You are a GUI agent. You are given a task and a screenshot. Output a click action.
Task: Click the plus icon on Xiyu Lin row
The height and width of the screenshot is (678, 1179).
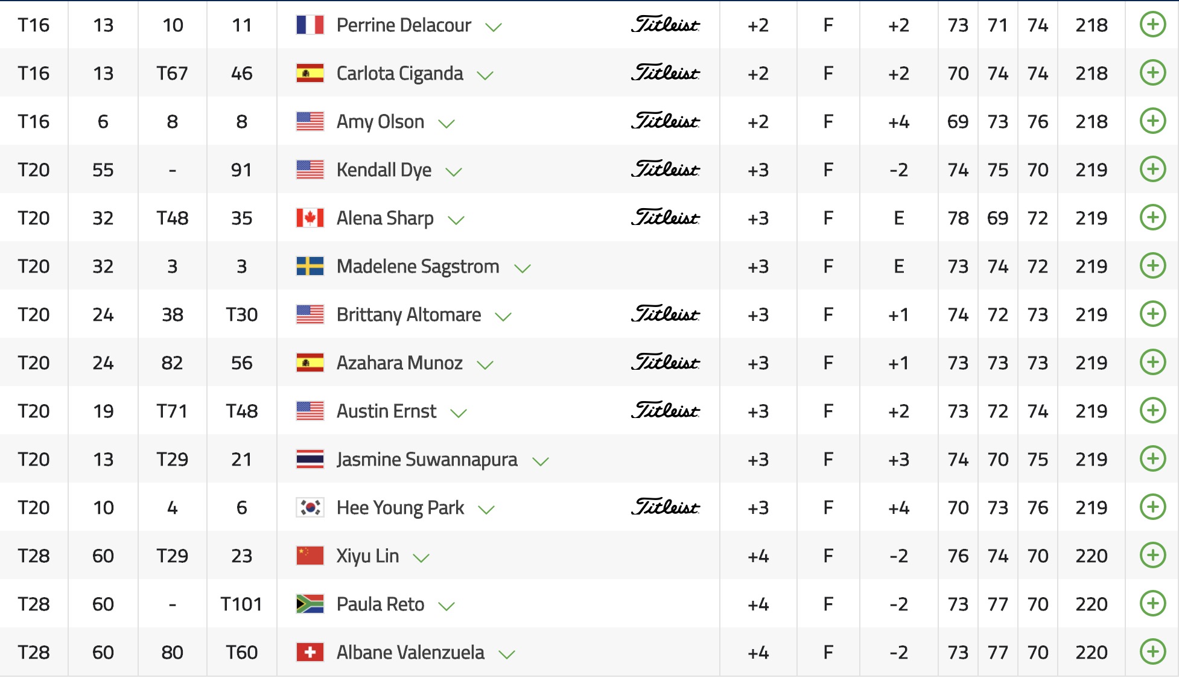pos(1152,556)
